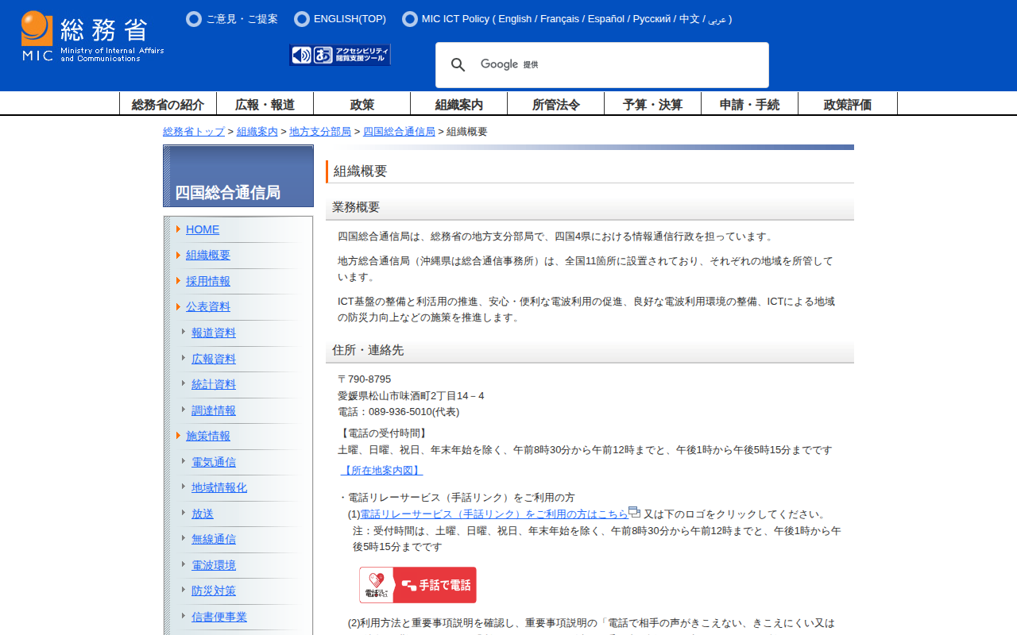The width and height of the screenshot is (1017, 635).
Task: Open the 所在地案内図 location map link
Action: click(381, 470)
